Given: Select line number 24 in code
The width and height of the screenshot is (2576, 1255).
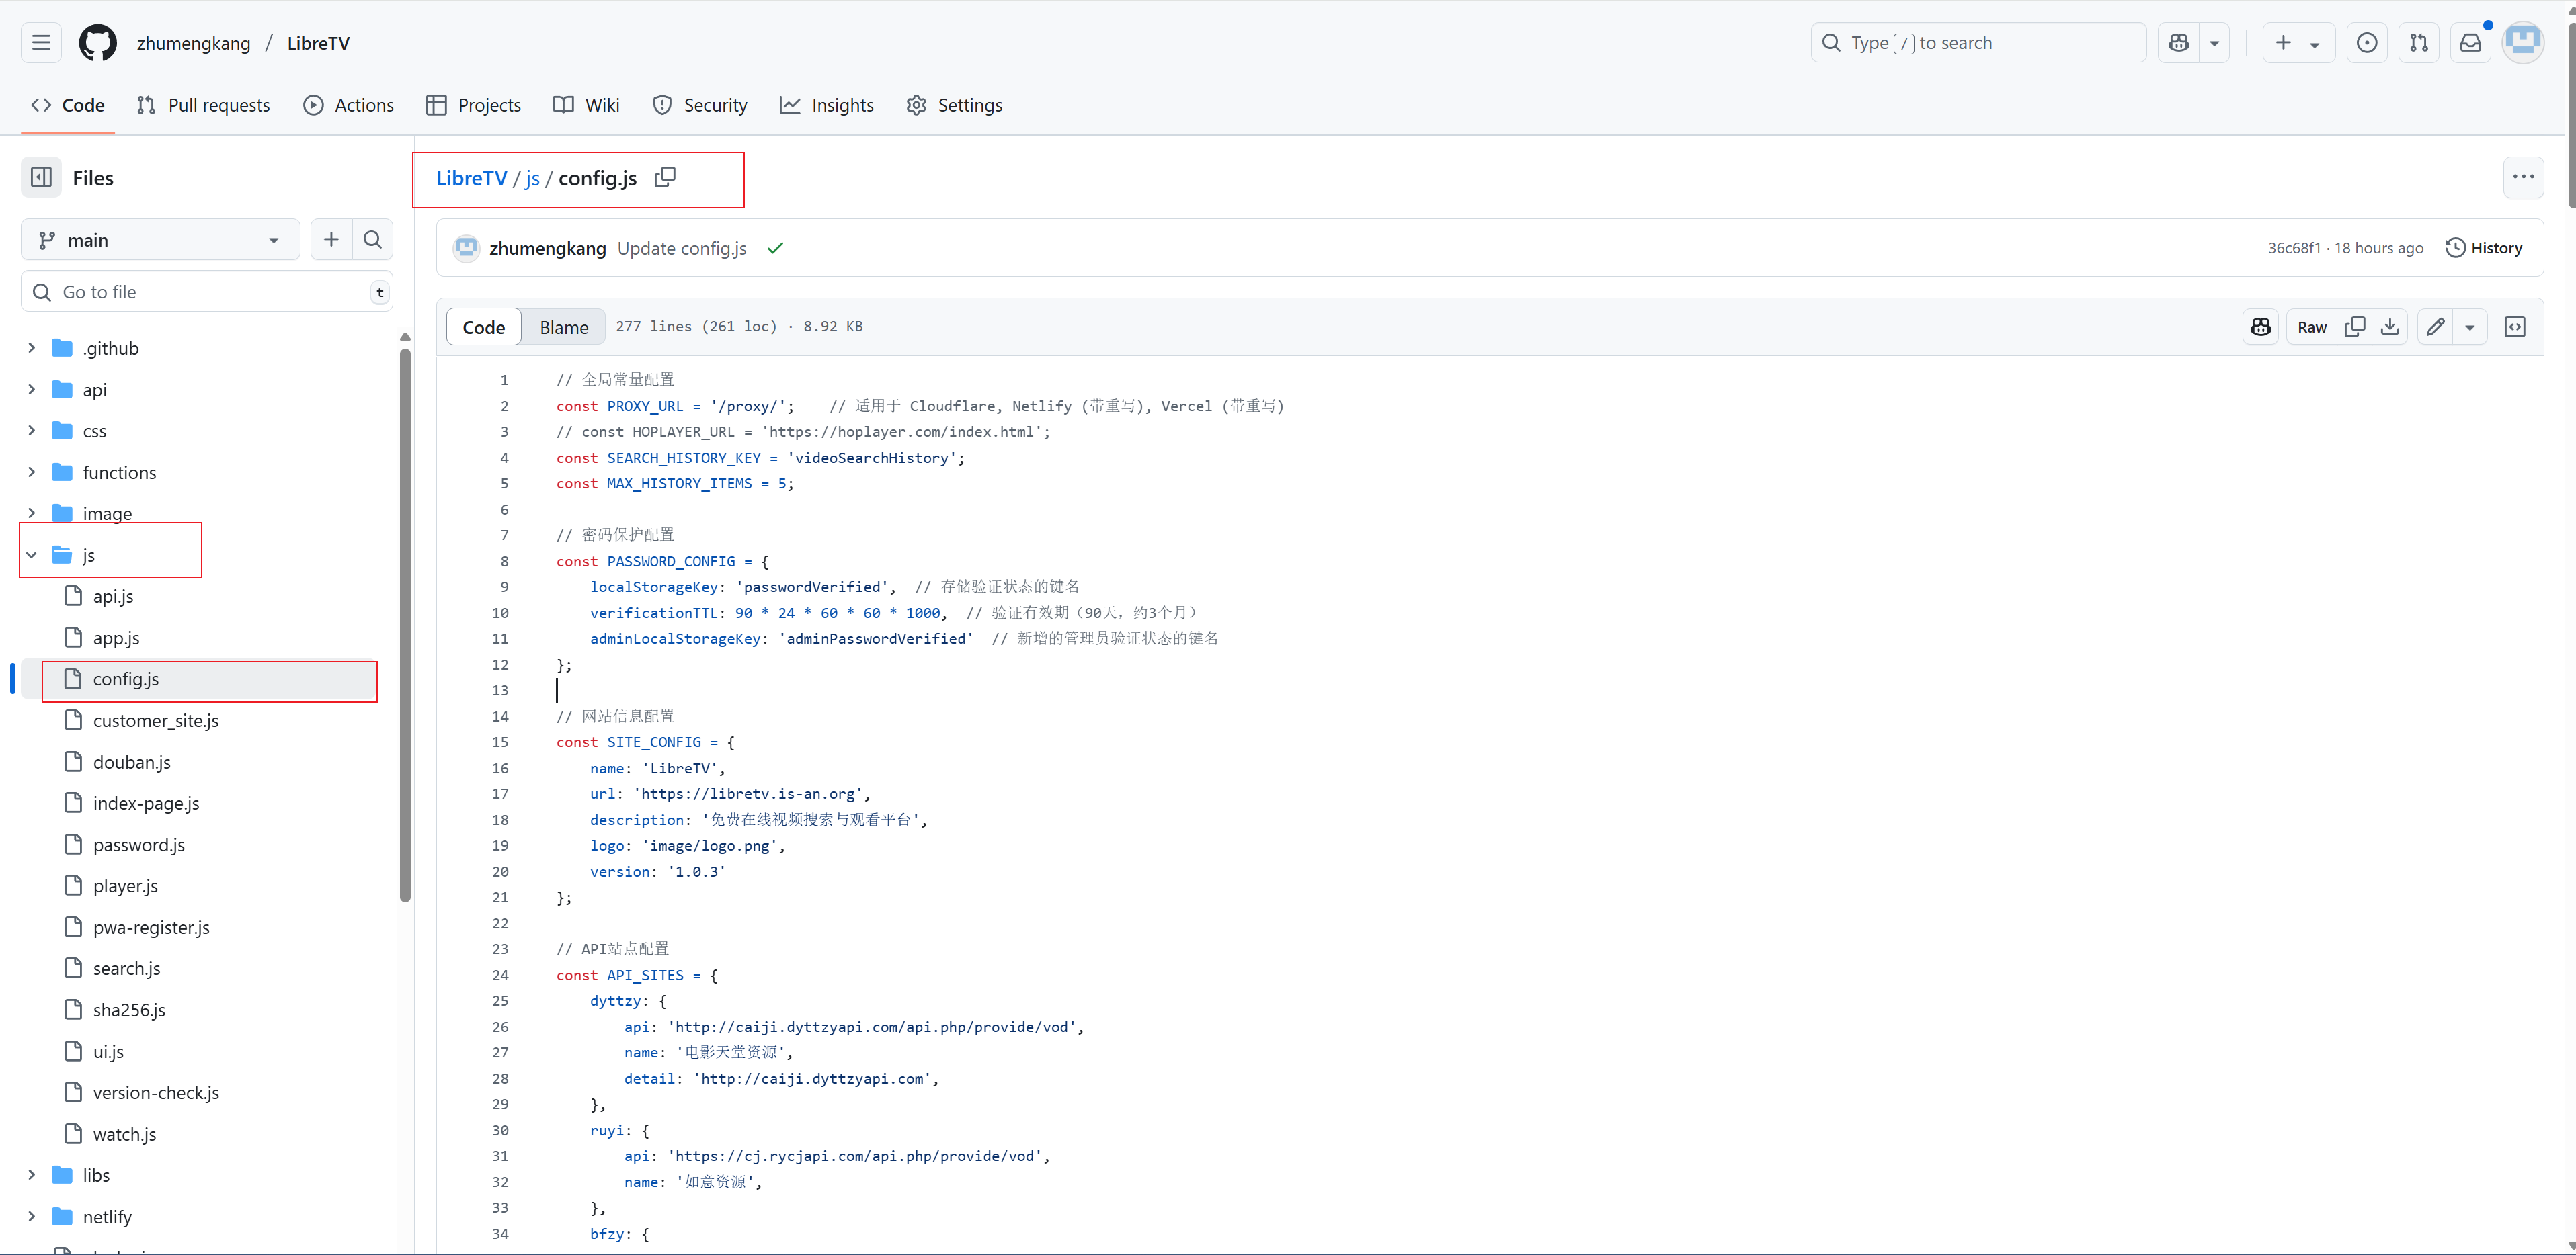Looking at the screenshot, I should (x=500, y=976).
